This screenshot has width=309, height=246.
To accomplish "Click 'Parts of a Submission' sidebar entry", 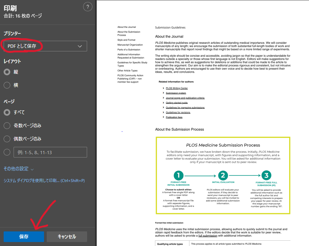I will point(129,50).
